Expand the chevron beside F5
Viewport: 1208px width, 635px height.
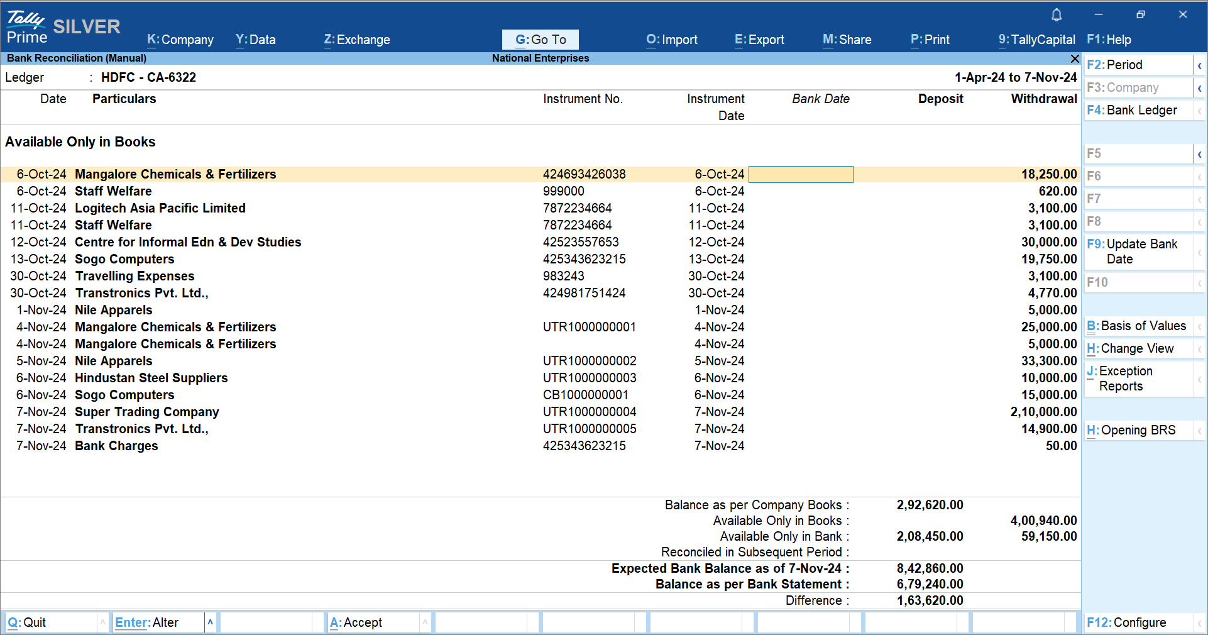[x=1199, y=154]
